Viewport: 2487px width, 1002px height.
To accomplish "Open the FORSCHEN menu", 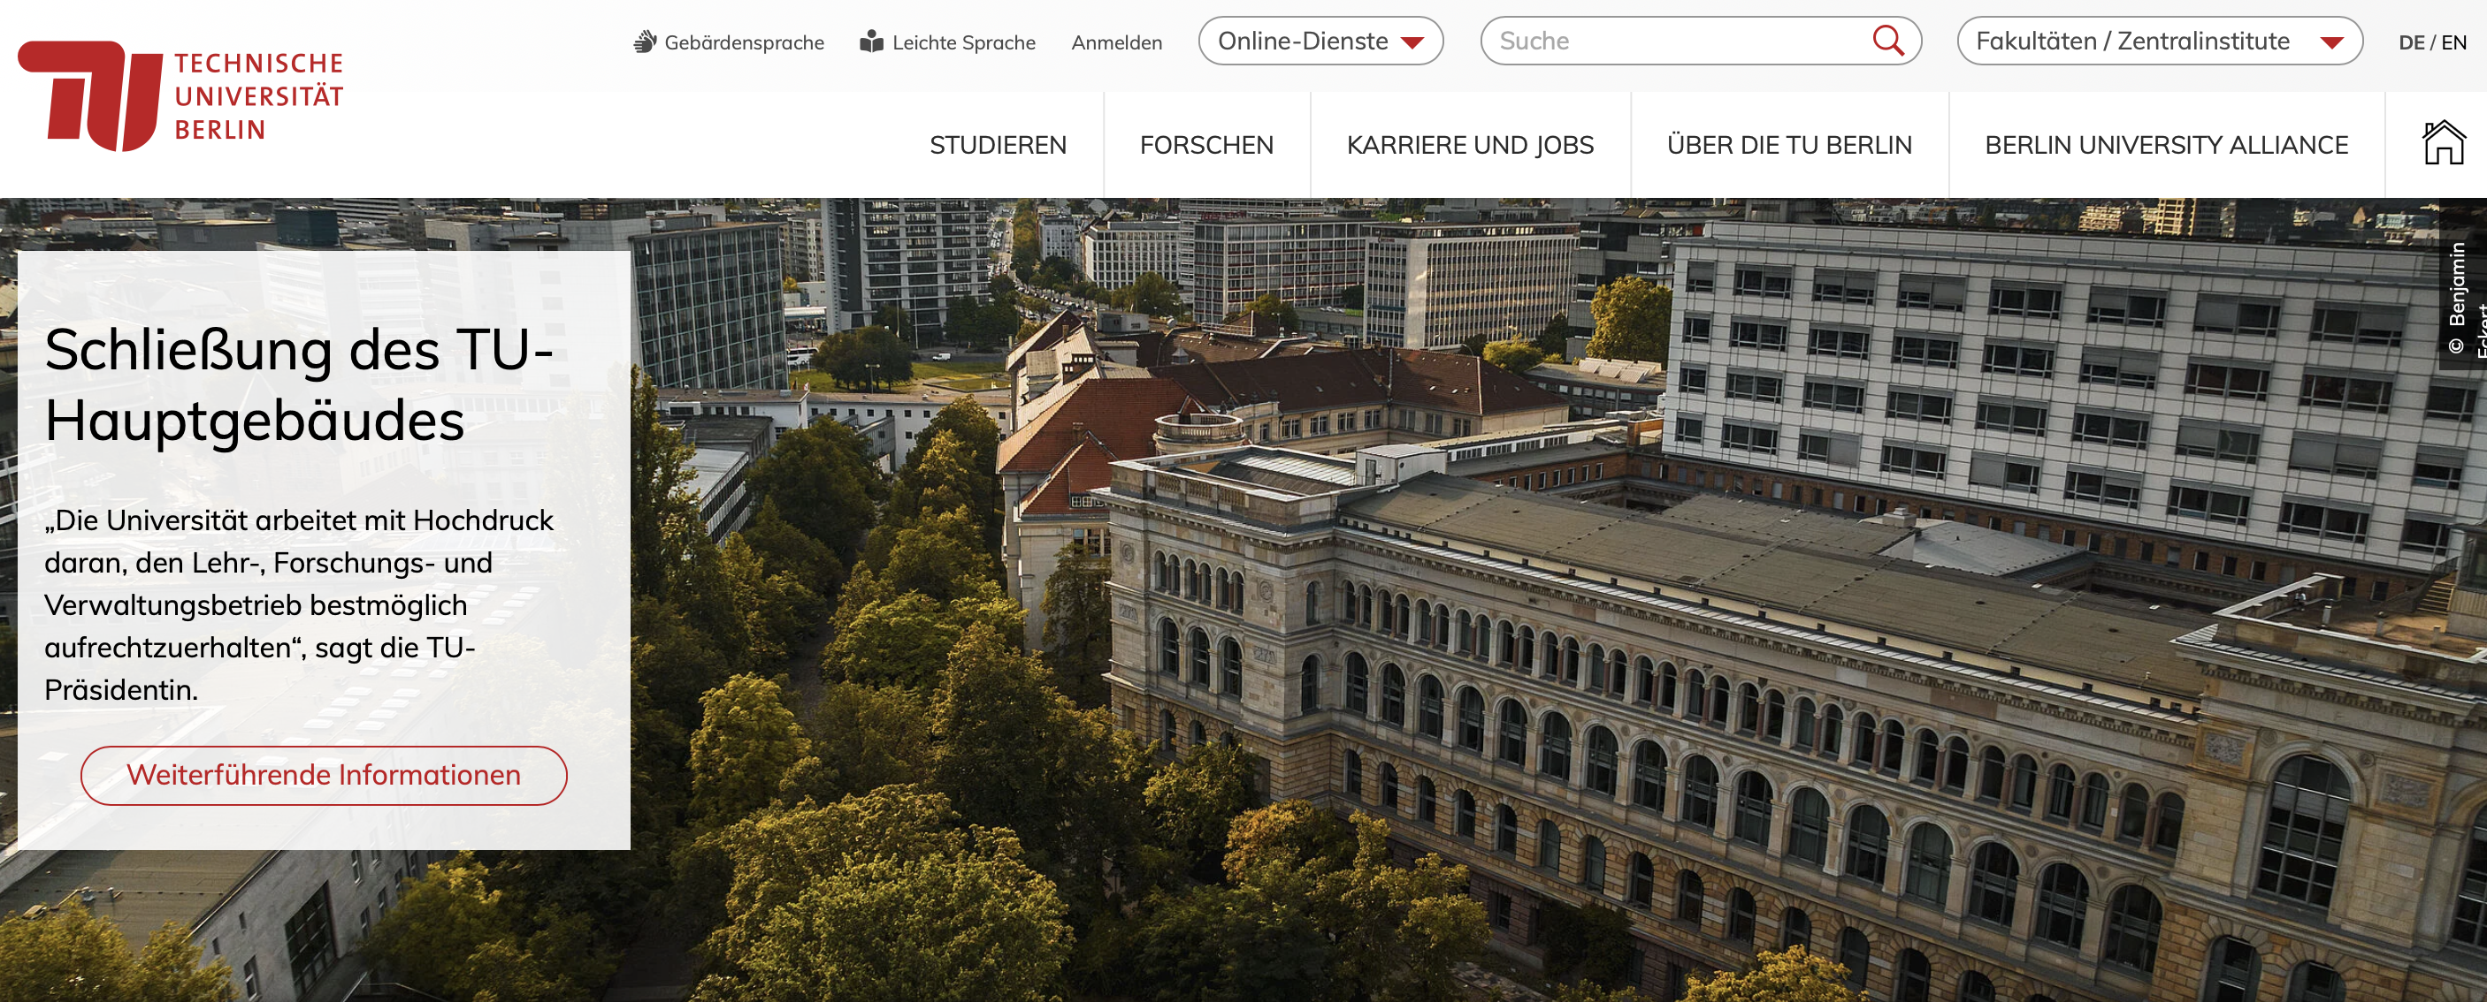I will click(x=1205, y=145).
